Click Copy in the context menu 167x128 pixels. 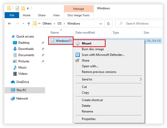point(109,93)
